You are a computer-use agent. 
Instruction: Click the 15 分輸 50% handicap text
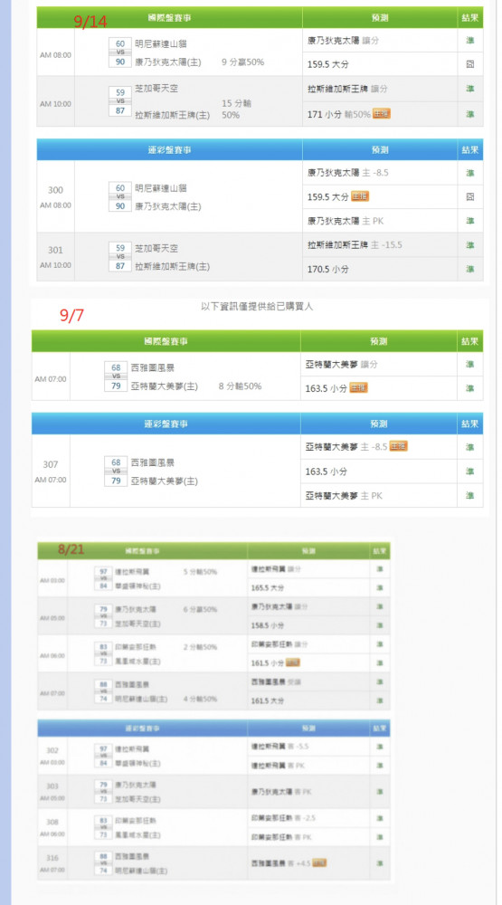click(x=237, y=110)
